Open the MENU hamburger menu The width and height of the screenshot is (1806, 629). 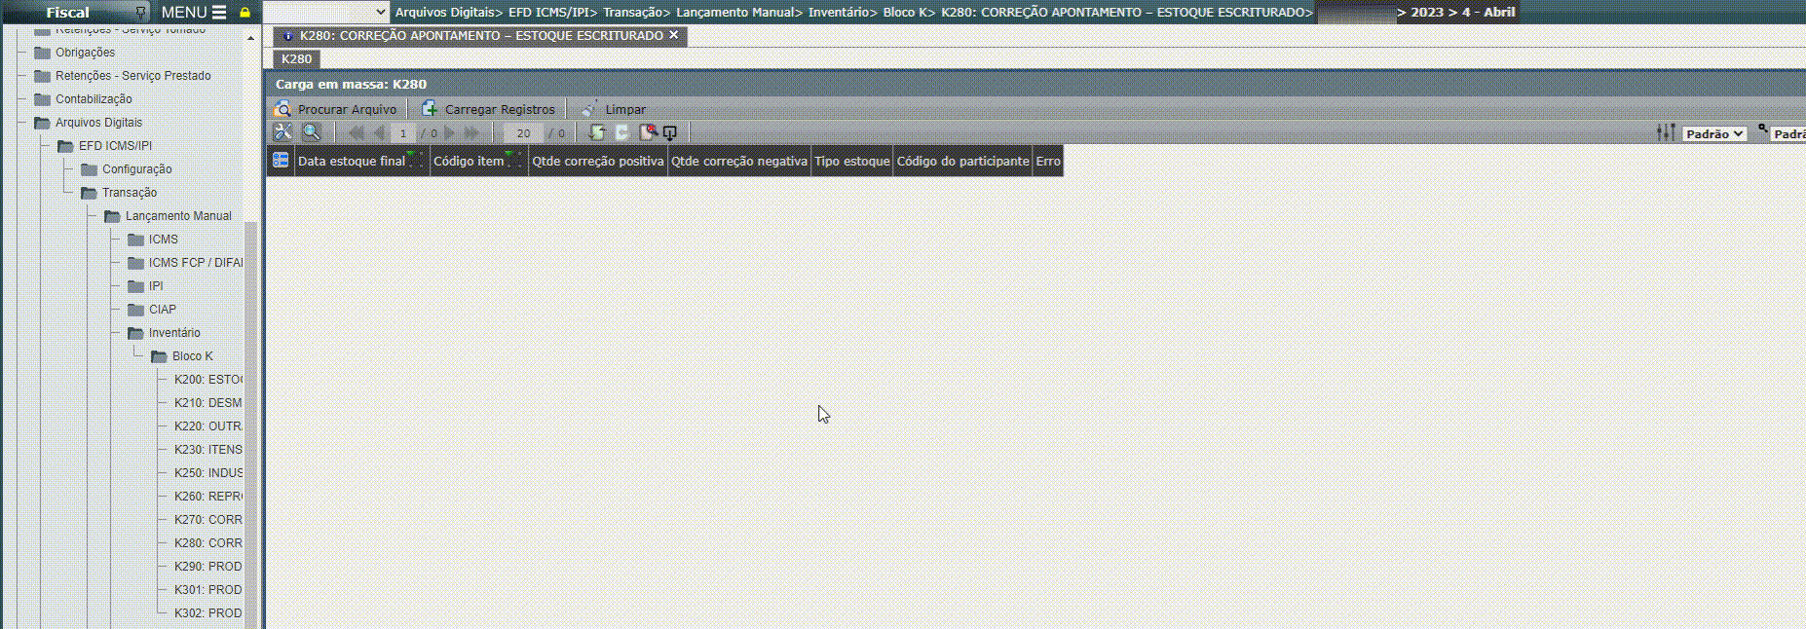tap(194, 13)
